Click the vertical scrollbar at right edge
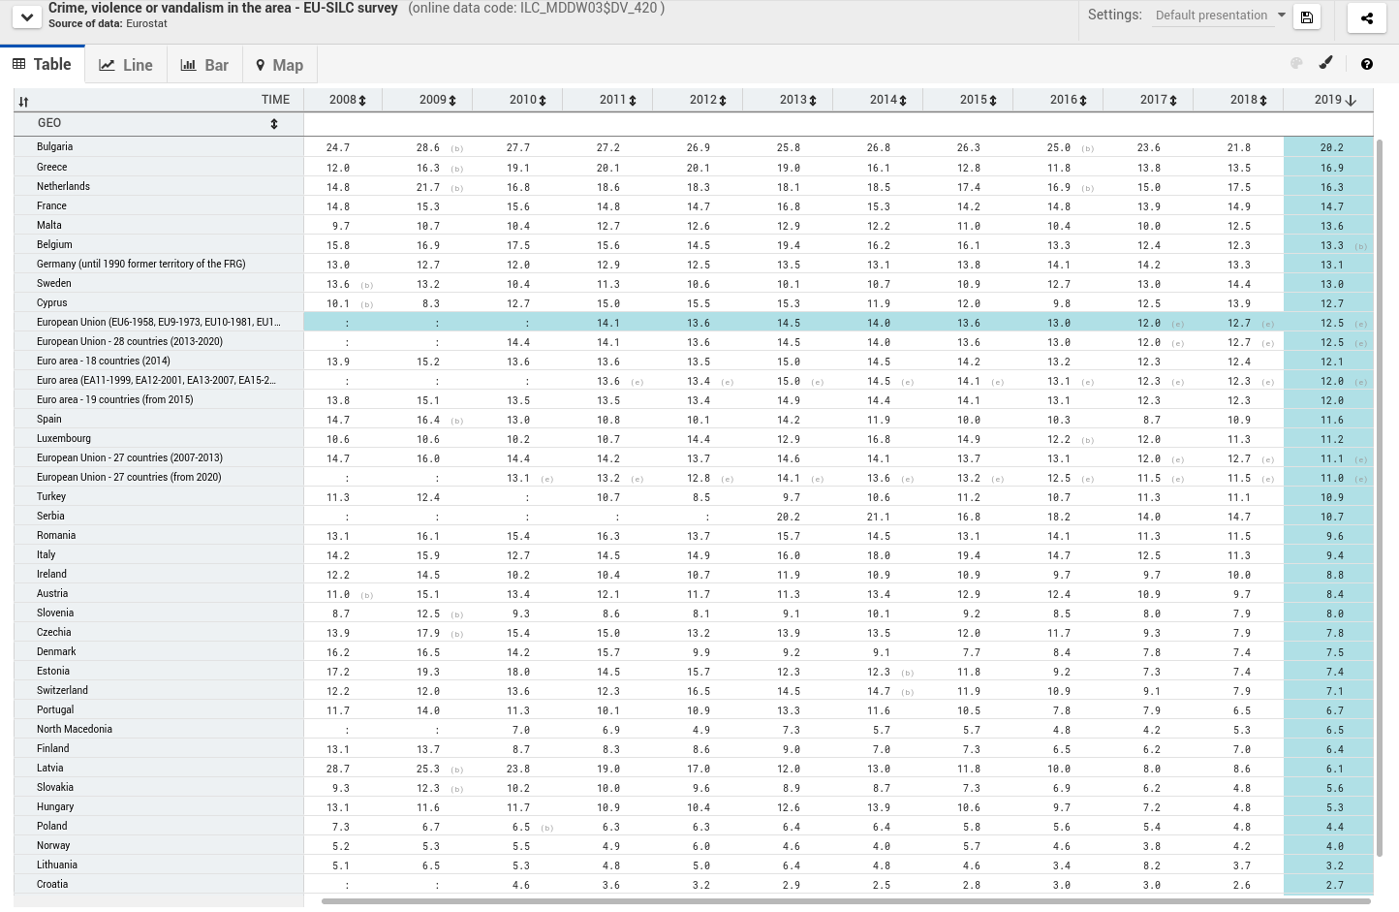Image resolution: width=1399 pixels, height=912 pixels. (1380, 499)
